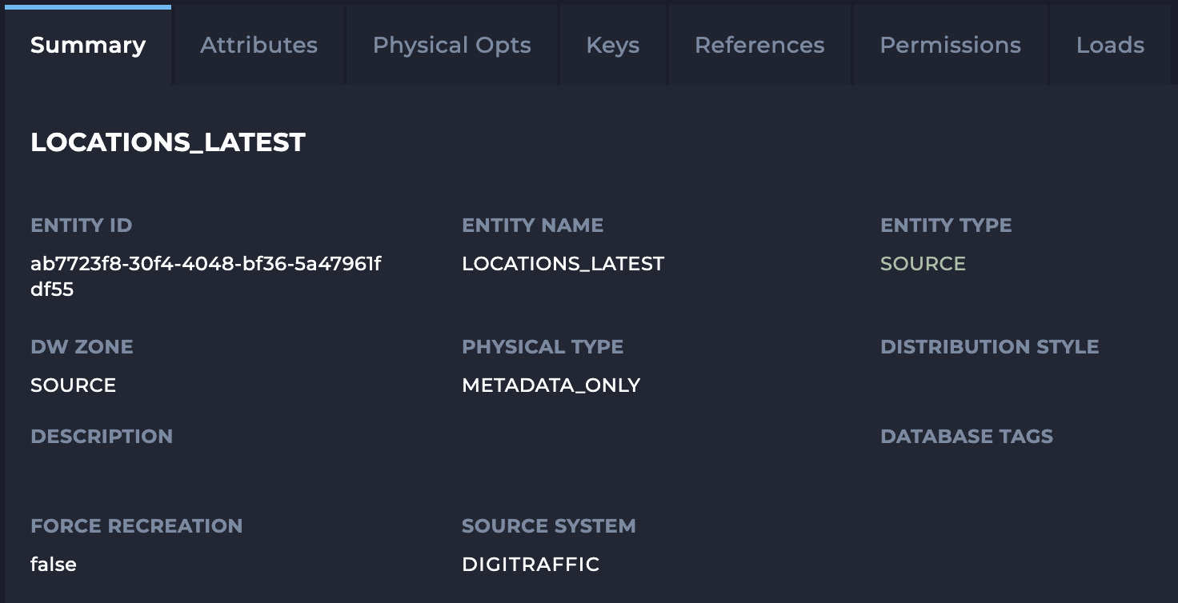Open the Loads tab
This screenshot has width=1178, height=603.
click(x=1111, y=45)
